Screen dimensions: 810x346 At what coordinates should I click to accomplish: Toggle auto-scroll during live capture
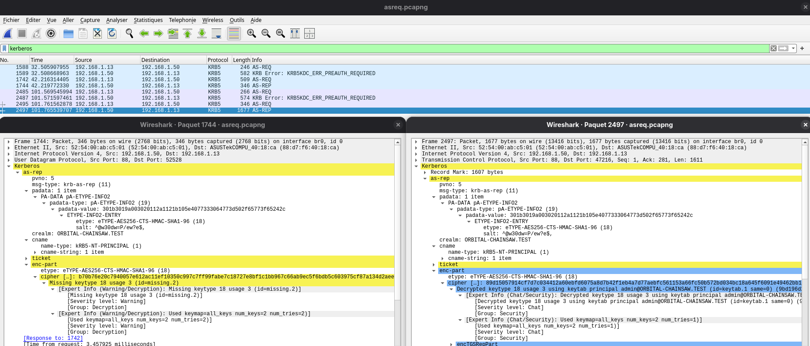pos(216,33)
